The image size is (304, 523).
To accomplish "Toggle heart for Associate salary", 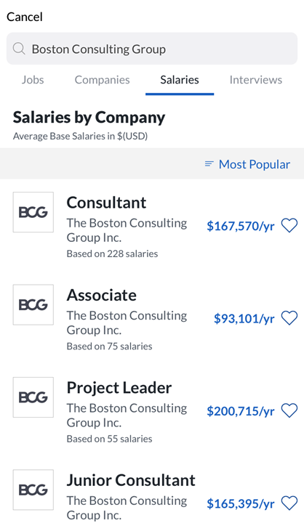I will (x=289, y=318).
